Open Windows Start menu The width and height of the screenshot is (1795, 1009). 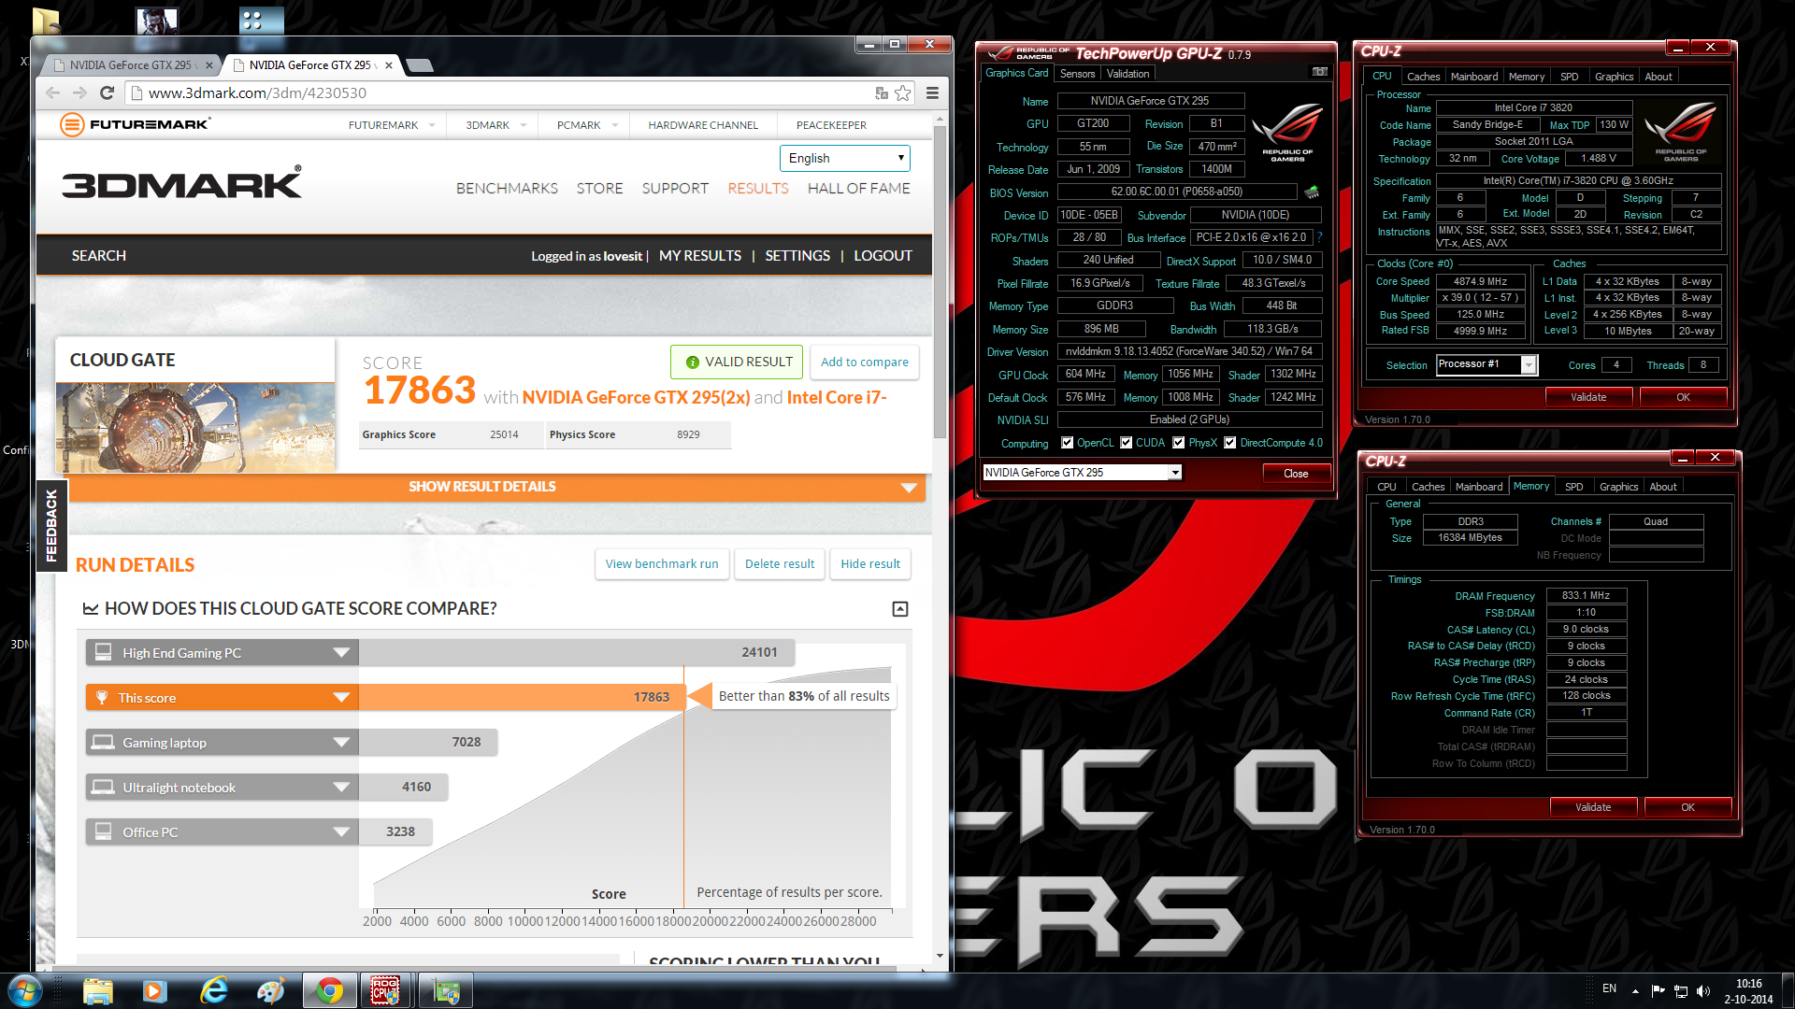24,991
